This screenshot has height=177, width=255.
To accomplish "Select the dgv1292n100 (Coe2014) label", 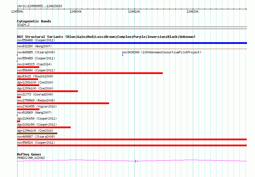I will click(x=35, y=82).
